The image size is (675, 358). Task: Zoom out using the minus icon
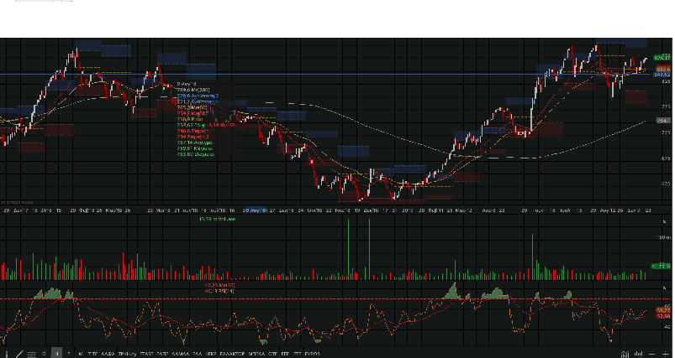pyautogui.click(x=651, y=354)
